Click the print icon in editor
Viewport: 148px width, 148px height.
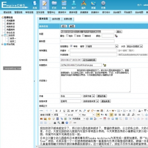[55, 123]
